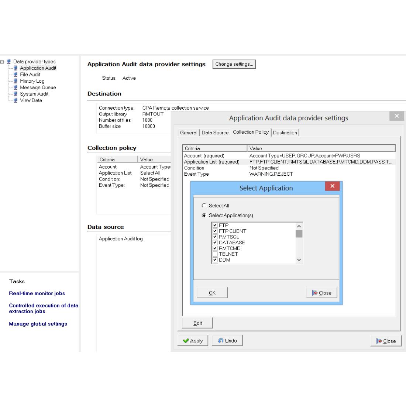Screen dimensions: 406x406
Task: Click the Message Queue tree icon
Action: 16,87
